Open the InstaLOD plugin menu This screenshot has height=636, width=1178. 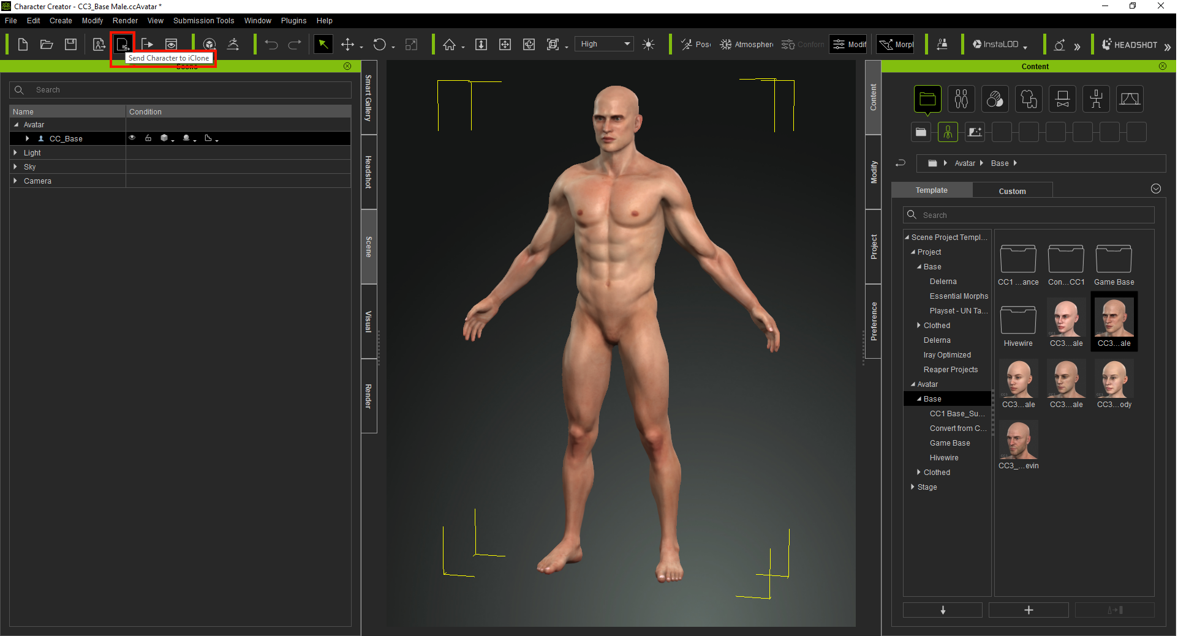click(x=1000, y=45)
